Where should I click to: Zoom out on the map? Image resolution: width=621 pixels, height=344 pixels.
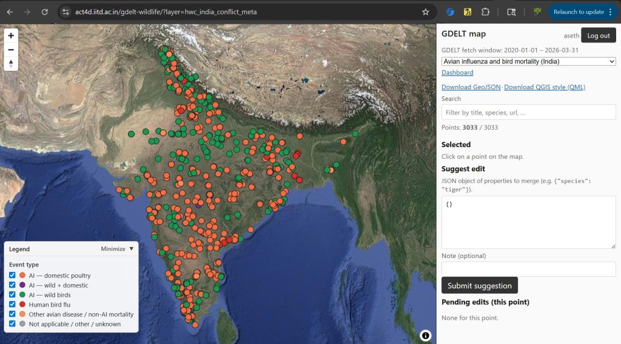click(x=11, y=49)
